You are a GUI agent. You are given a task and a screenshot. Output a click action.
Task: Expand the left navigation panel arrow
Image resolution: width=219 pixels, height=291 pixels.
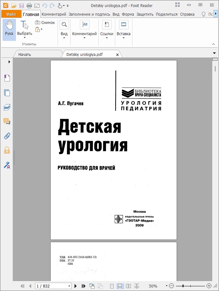point(9,62)
